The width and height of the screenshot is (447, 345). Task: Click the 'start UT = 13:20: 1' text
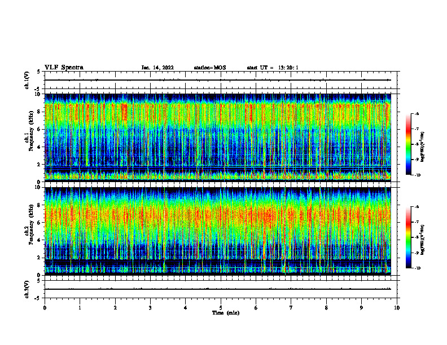[273, 68]
